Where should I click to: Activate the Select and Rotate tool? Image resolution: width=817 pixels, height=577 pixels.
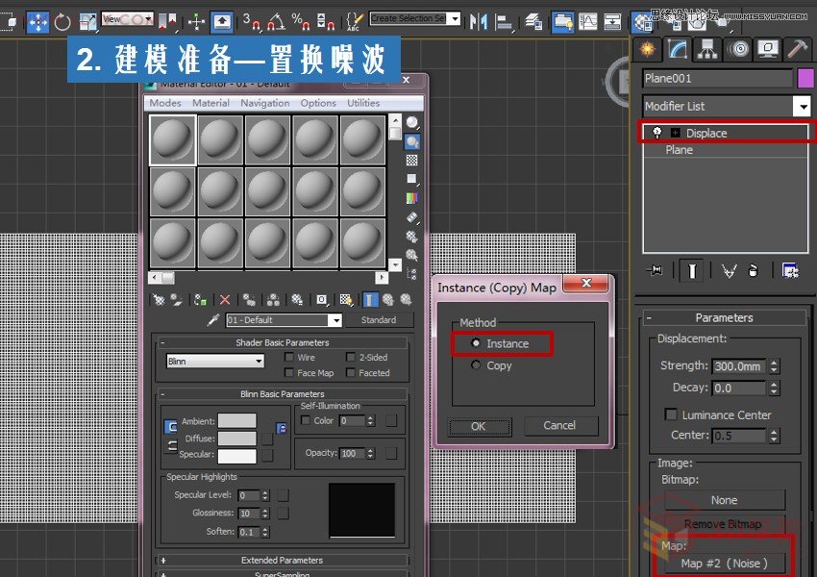62,22
